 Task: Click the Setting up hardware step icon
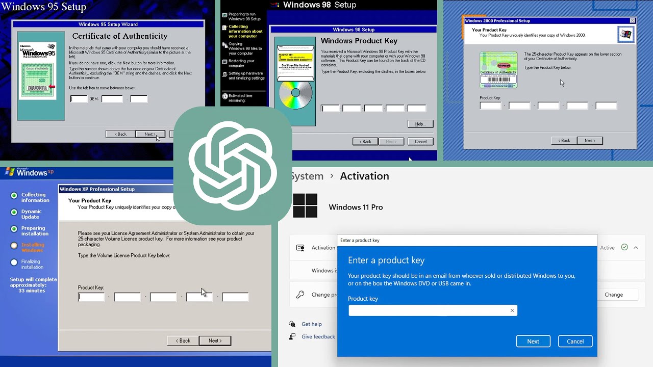click(225, 74)
